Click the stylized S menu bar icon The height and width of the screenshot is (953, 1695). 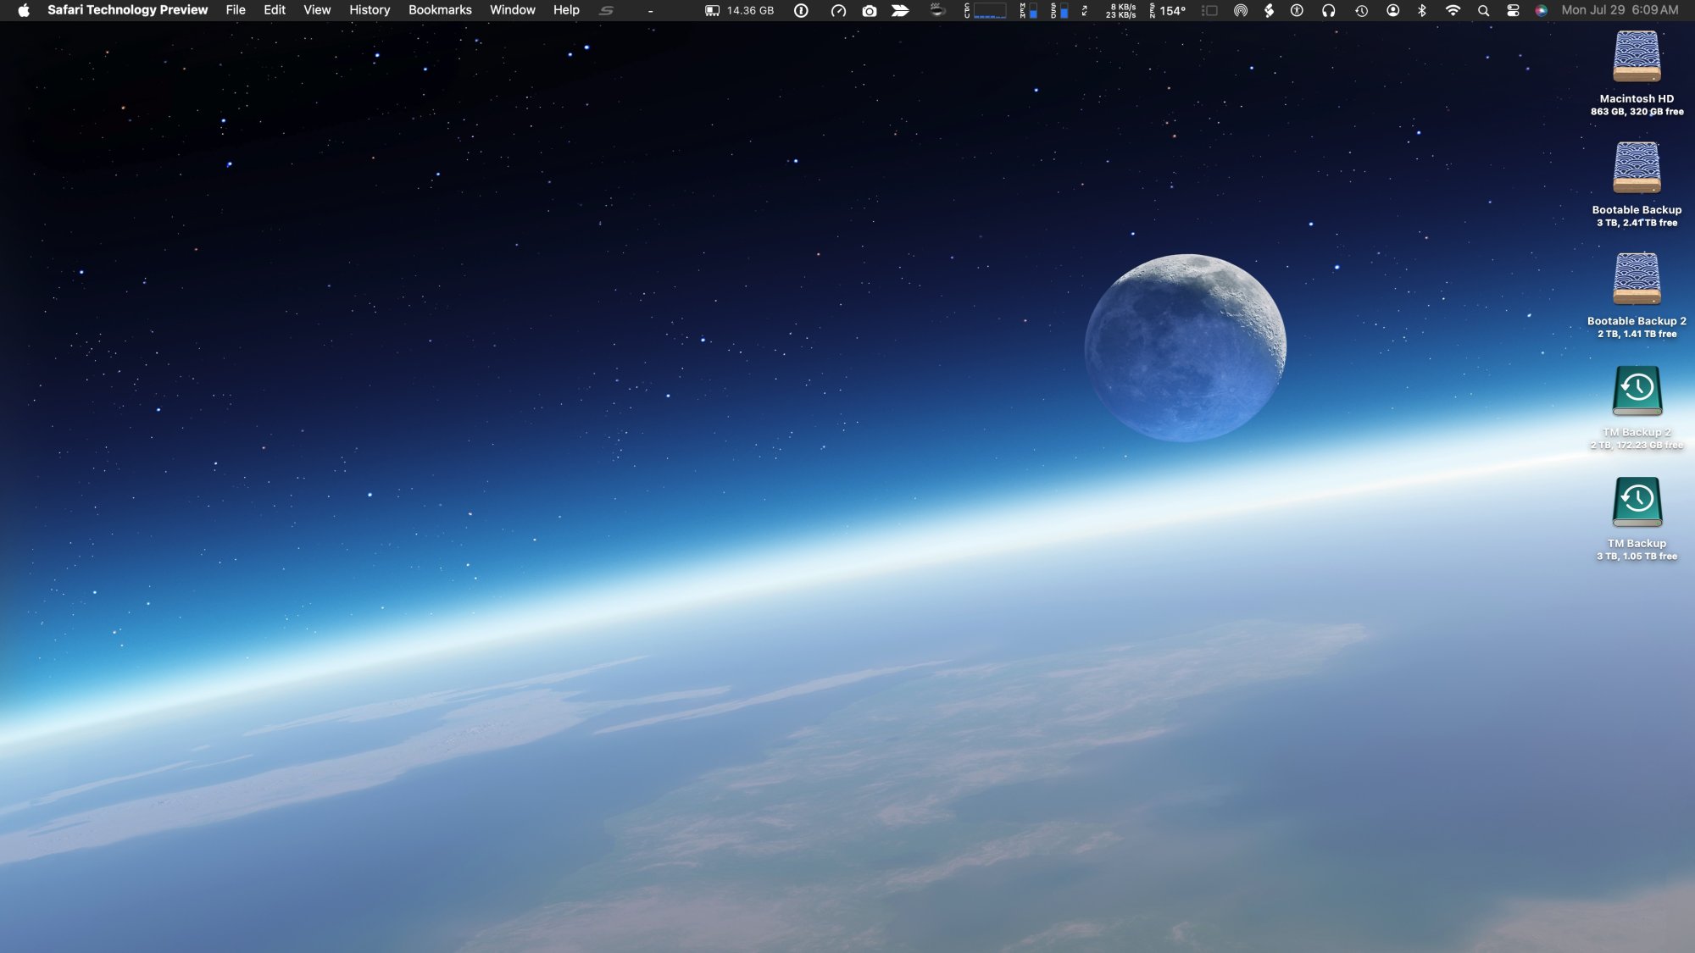(606, 11)
